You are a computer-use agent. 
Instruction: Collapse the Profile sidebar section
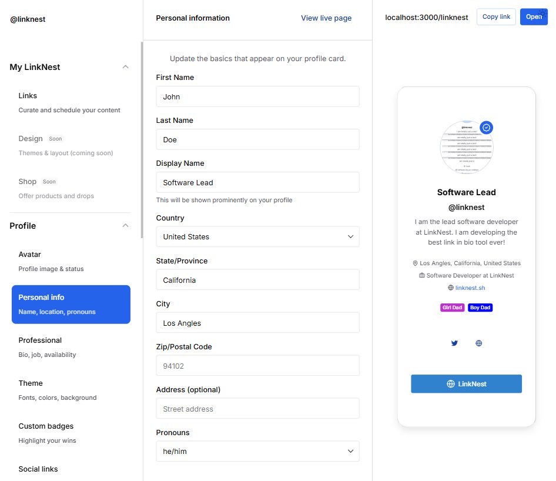pos(125,225)
